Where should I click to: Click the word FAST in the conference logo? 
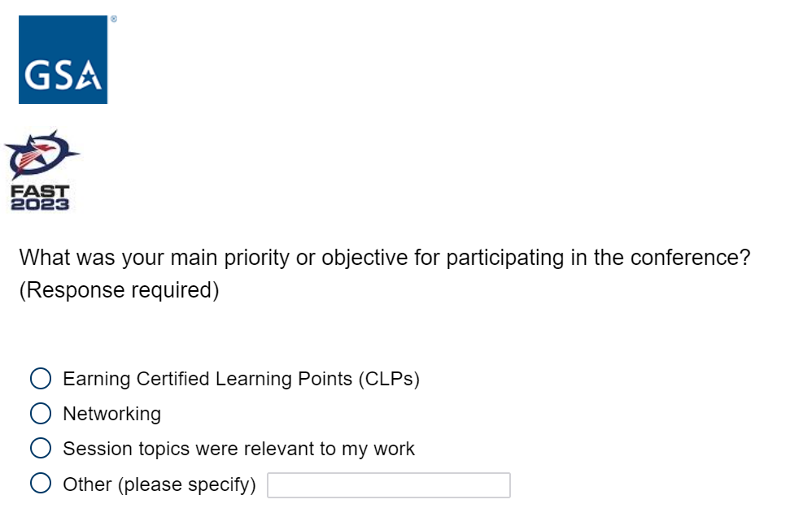[40, 192]
